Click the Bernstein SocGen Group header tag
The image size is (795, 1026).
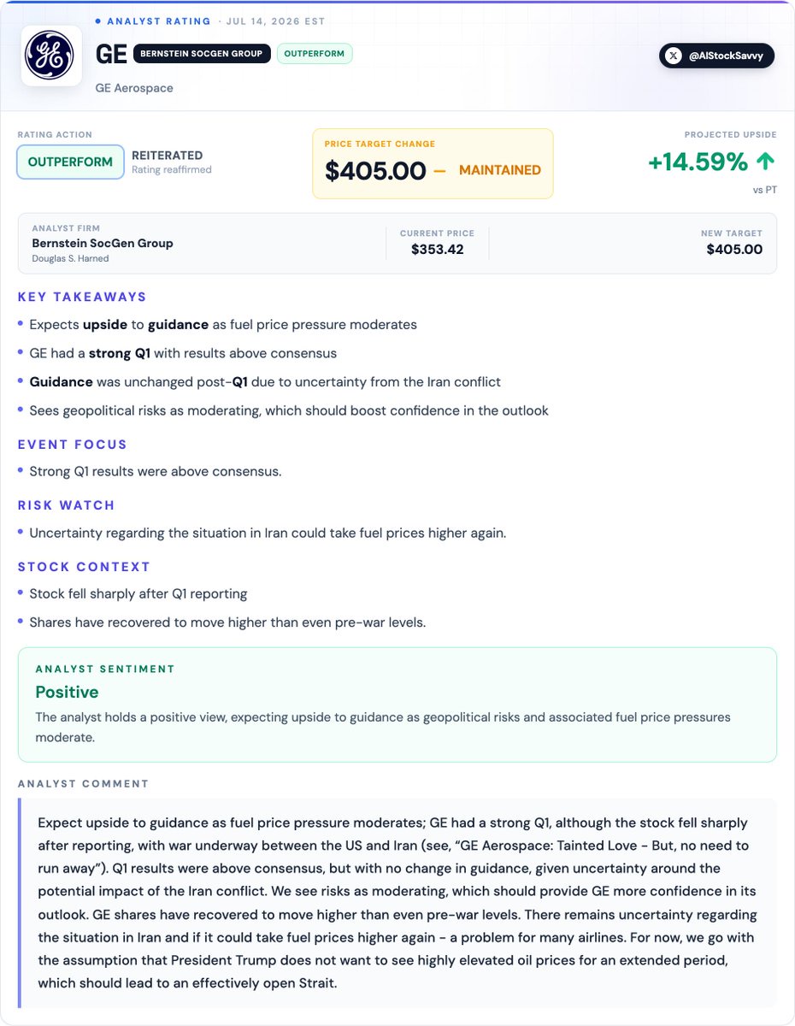point(202,54)
